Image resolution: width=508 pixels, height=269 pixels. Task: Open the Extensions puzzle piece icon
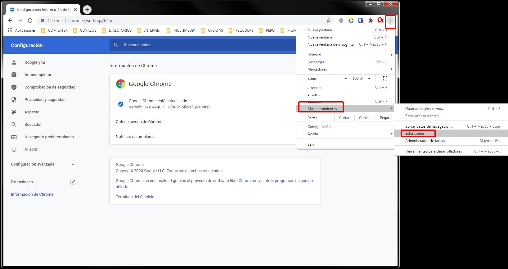click(371, 21)
